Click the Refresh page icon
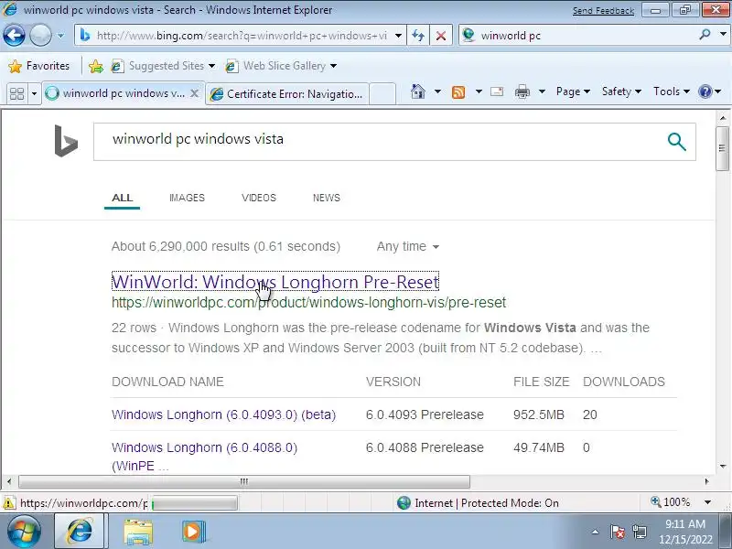Image resolution: width=732 pixels, height=549 pixels. [x=418, y=36]
